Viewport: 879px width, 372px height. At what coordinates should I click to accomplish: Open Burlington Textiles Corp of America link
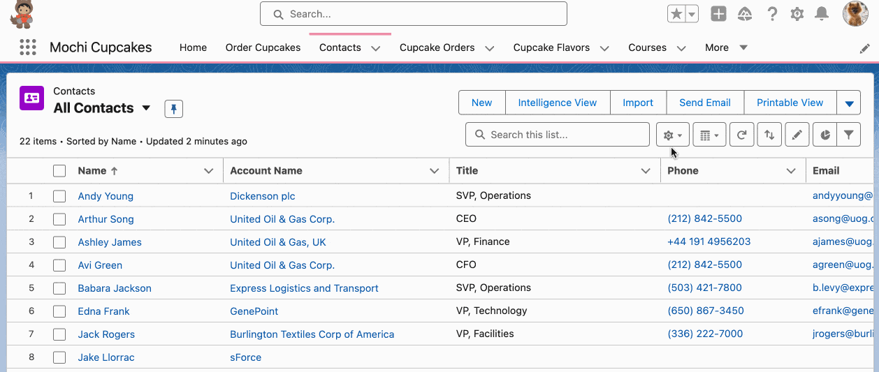pos(312,334)
